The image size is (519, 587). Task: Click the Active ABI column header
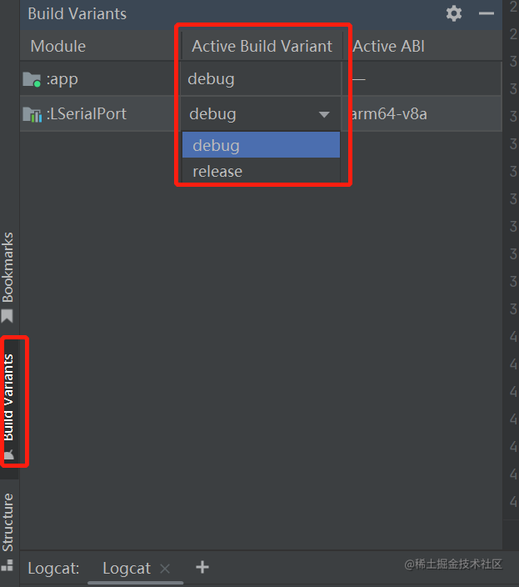(388, 46)
